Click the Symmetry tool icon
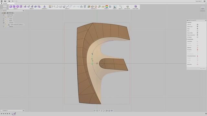 point(45,6)
